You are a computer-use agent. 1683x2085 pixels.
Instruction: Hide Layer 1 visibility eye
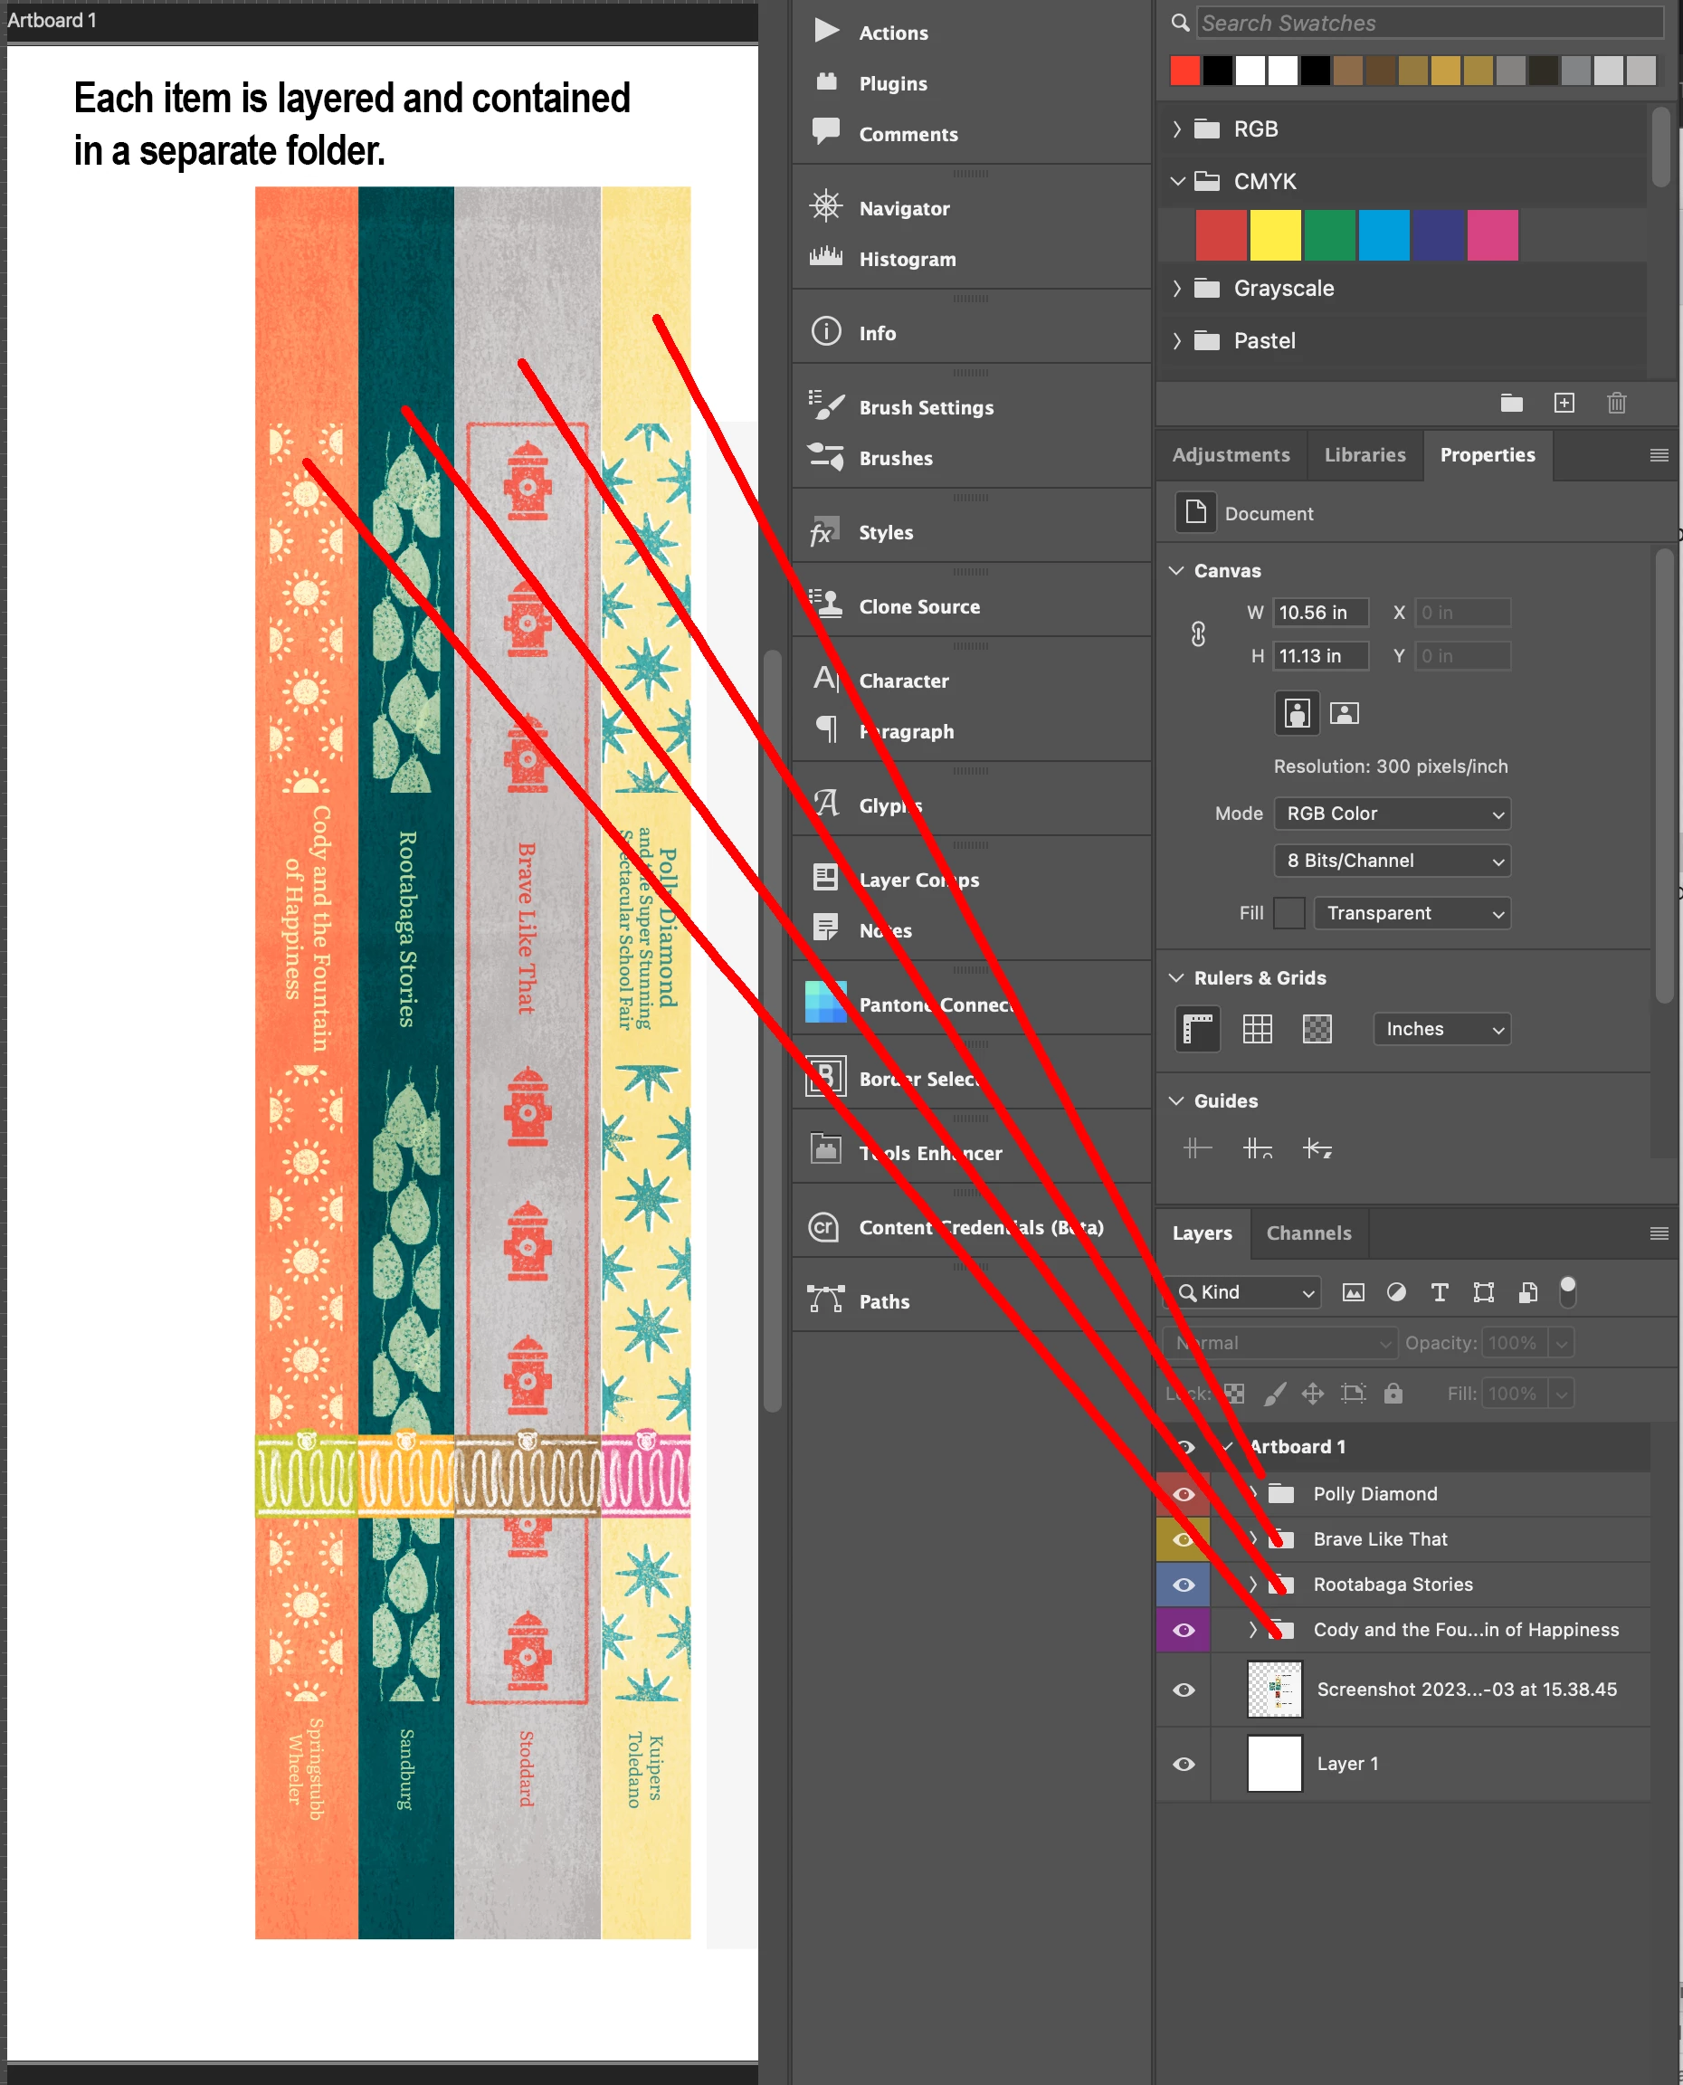point(1184,1764)
